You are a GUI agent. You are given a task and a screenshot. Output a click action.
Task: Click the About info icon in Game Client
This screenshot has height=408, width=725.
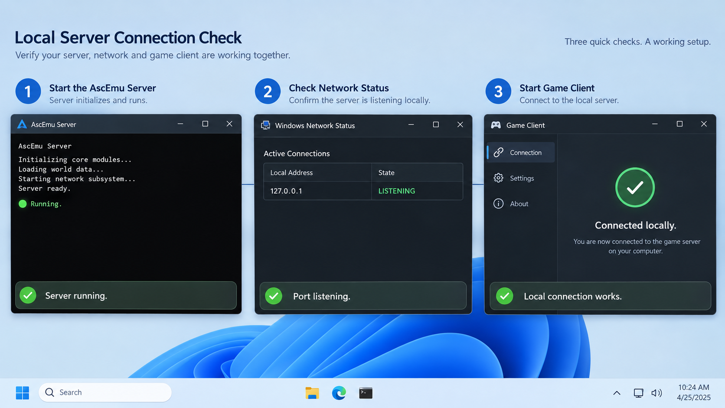(499, 203)
